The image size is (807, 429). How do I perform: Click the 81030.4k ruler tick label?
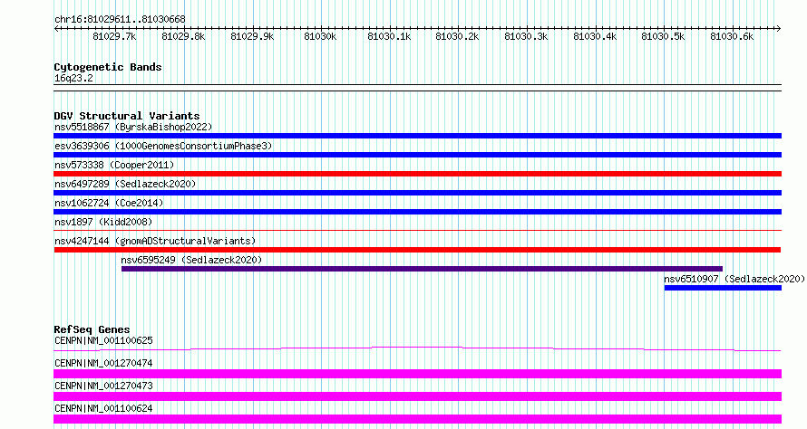595,36
